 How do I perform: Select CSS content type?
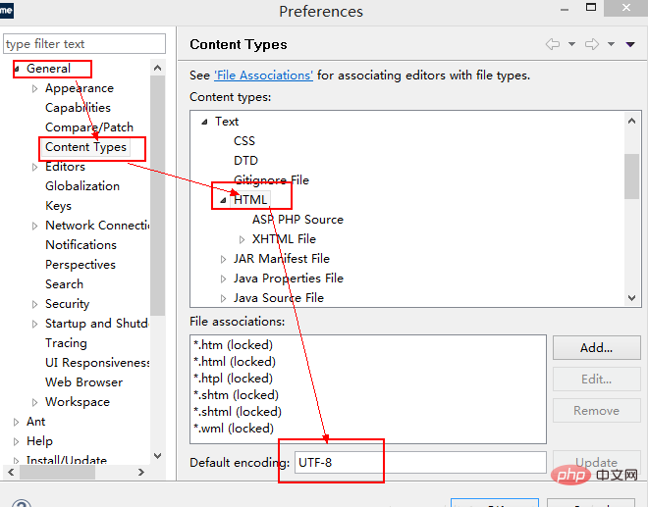point(244,141)
